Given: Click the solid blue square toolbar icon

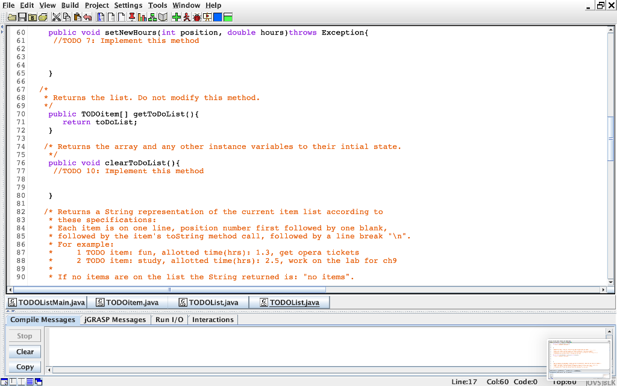Looking at the screenshot, I should pyautogui.click(x=218, y=17).
